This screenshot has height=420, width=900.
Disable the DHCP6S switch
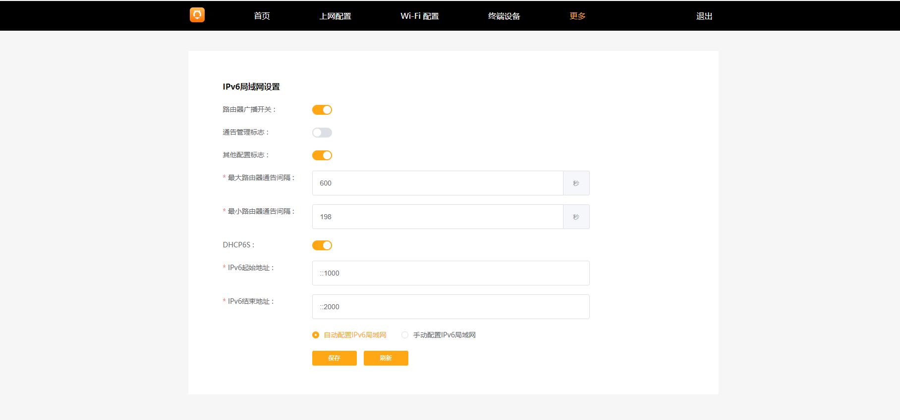(x=322, y=245)
